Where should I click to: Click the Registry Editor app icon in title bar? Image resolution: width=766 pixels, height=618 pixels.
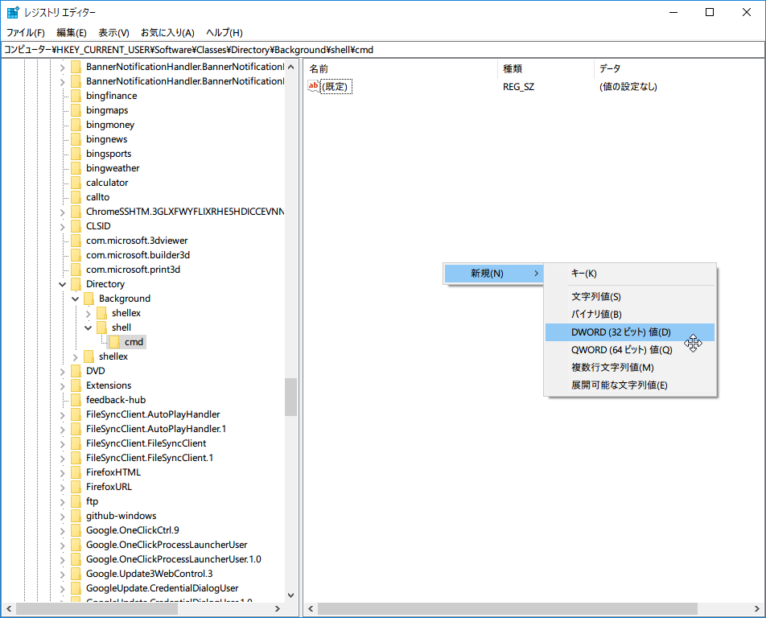[13, 13]
